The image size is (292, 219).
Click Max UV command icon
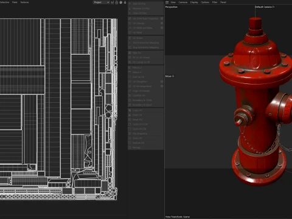[130, 53]
